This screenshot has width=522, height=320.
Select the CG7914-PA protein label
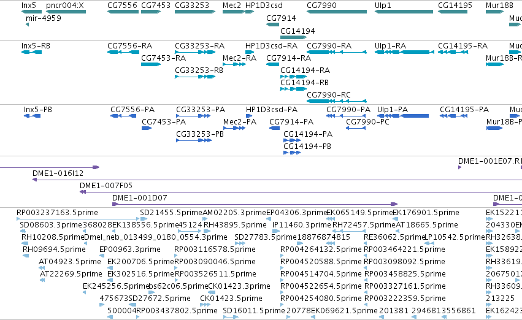pyautogui.click(x=291, y=122)
